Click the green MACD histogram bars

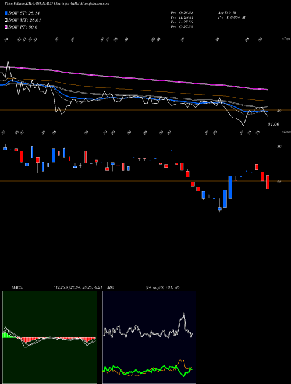click(8, 335)
